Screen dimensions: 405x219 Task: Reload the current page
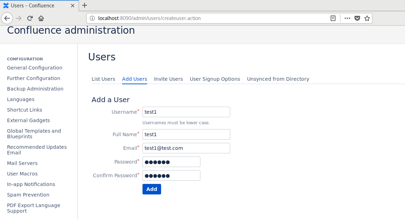(x=30, y=18)
